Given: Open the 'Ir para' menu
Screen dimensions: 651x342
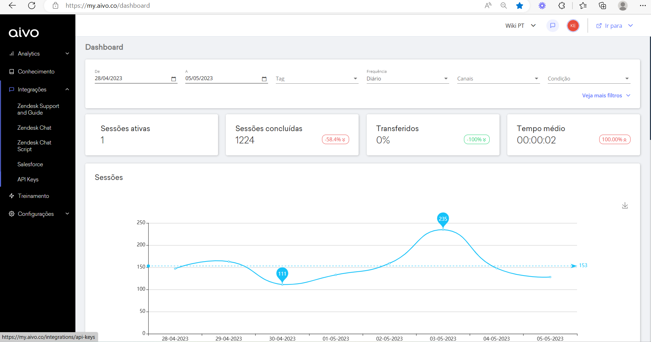Looking at the screenshot, I should 614,26.
